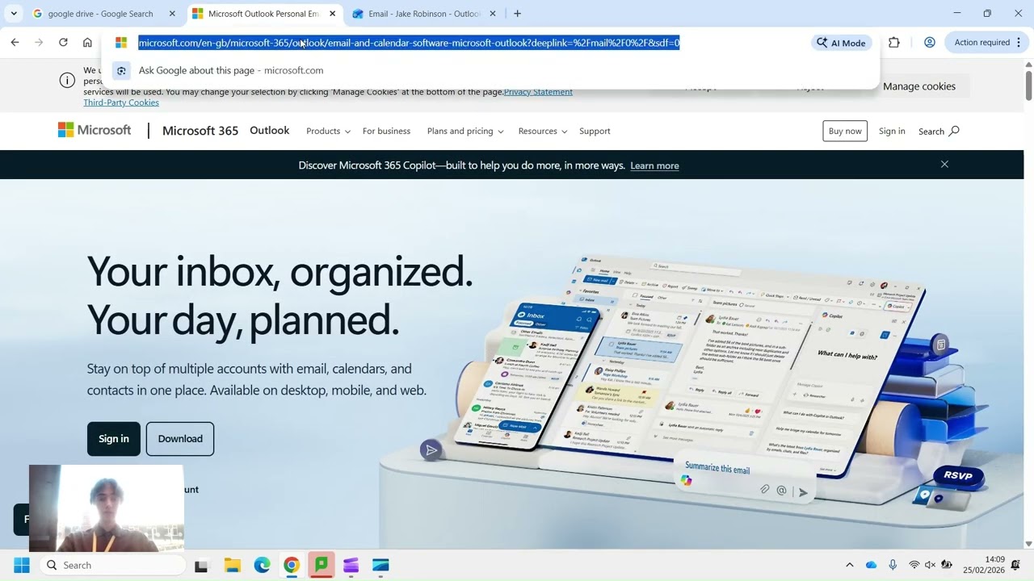This screenshot has height=581, width=1034.
Task: Click the page vertical scrollbar thumb
Action: coord(1028,86)
